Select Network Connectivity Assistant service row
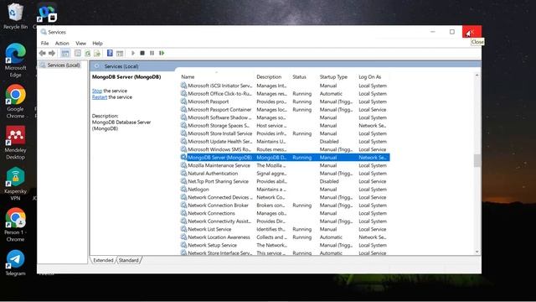The height and width of the screenshot is (302, 536). click(285, 221)
